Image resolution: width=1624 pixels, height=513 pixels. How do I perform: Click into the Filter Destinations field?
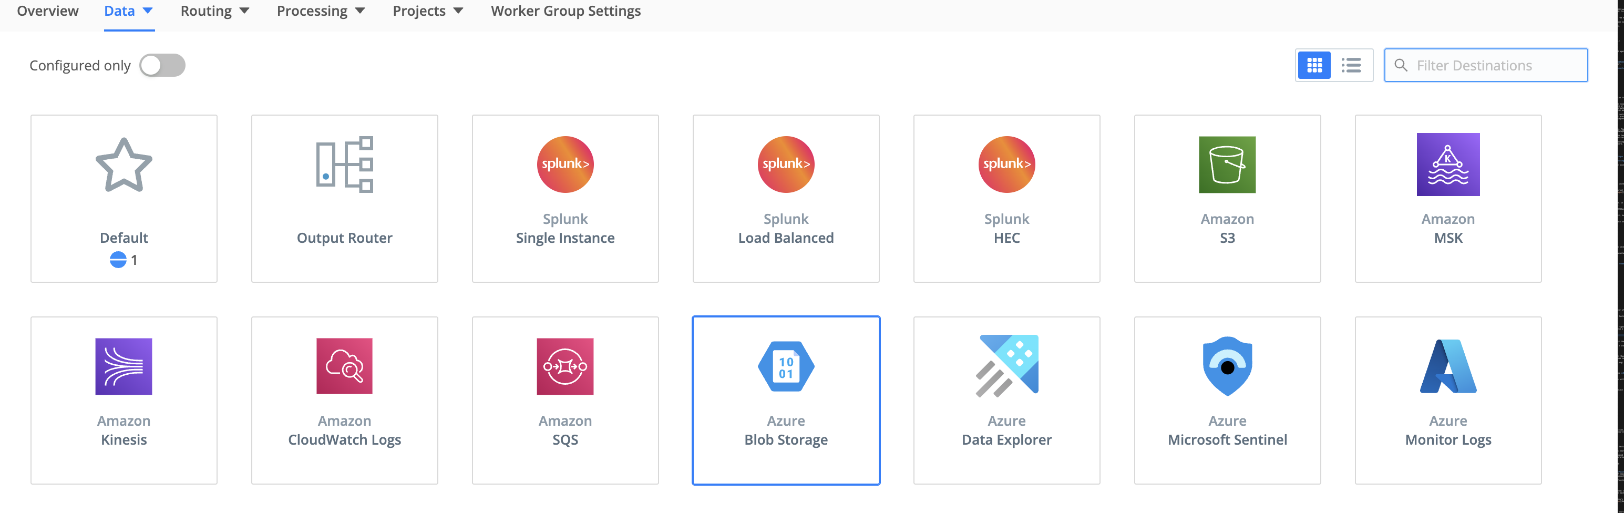pos(1486,65)
